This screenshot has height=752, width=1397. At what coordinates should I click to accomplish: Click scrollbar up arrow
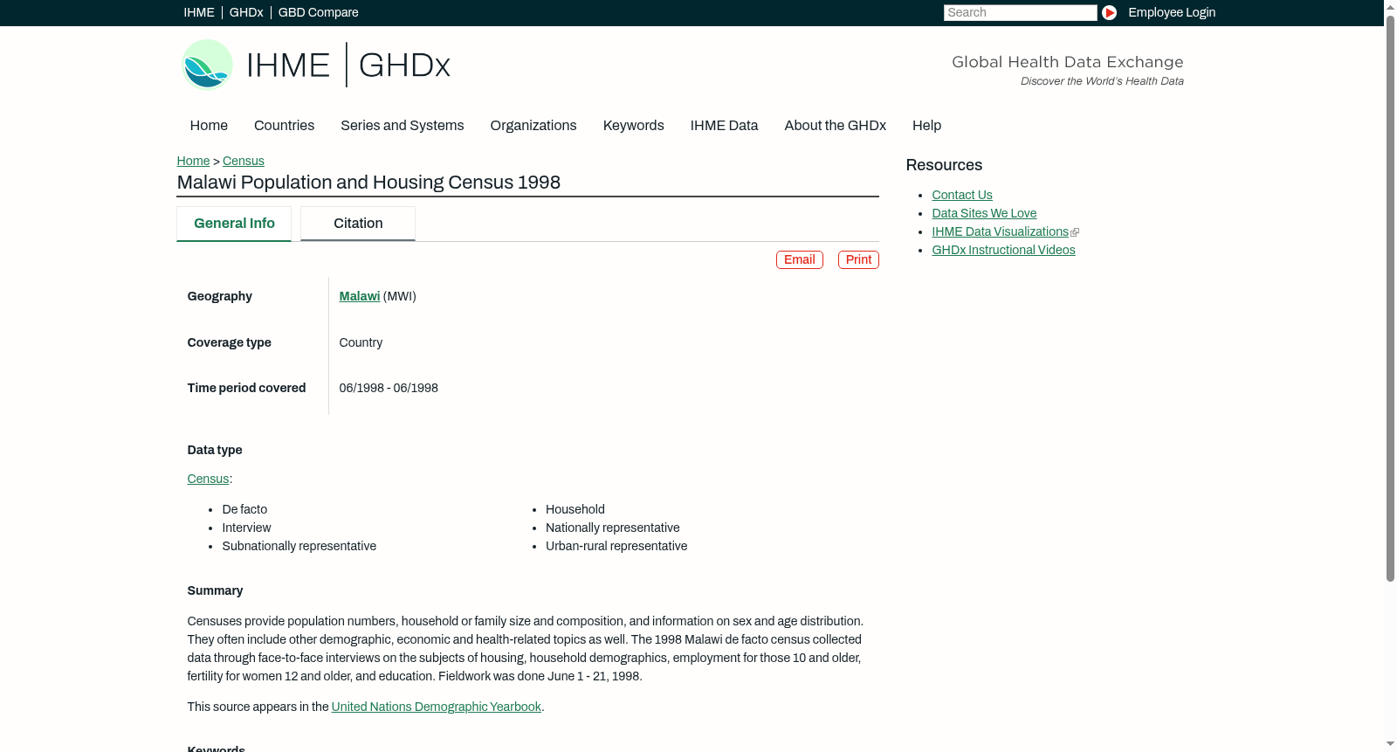pyautogui.click(x=1390, y=6)
